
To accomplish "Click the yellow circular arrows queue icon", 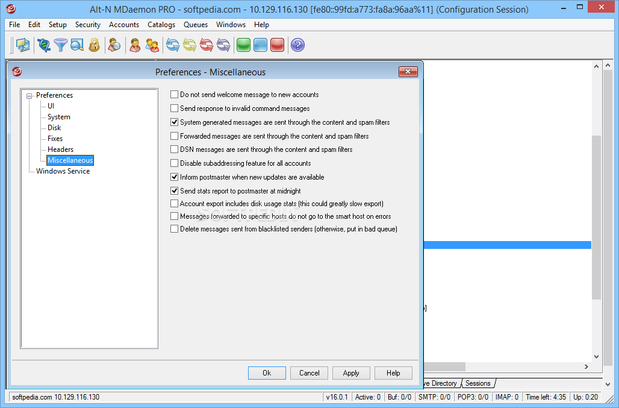I will [190, 45].
